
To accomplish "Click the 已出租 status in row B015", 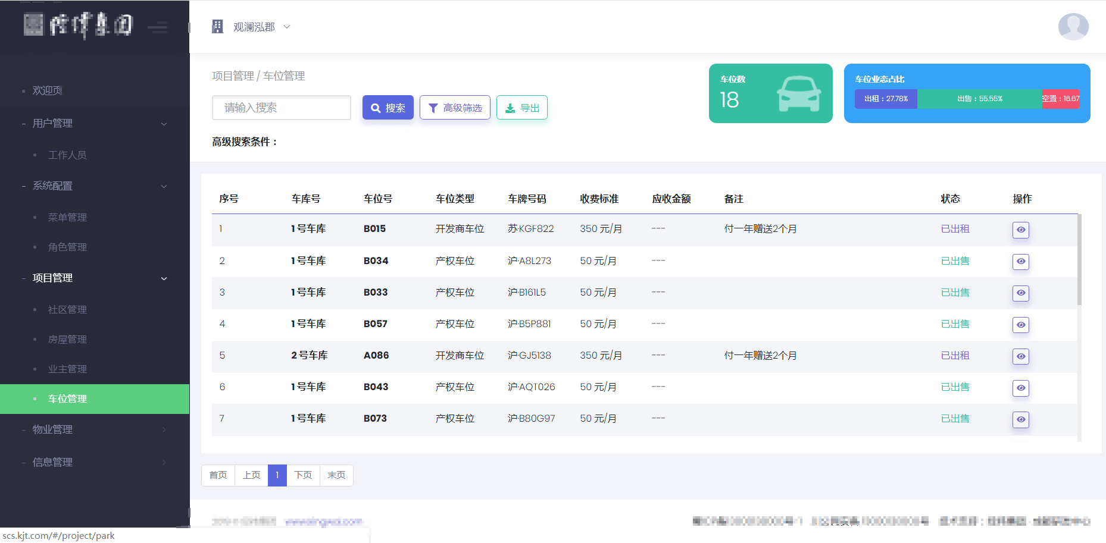I will click(x=955, y=229).
